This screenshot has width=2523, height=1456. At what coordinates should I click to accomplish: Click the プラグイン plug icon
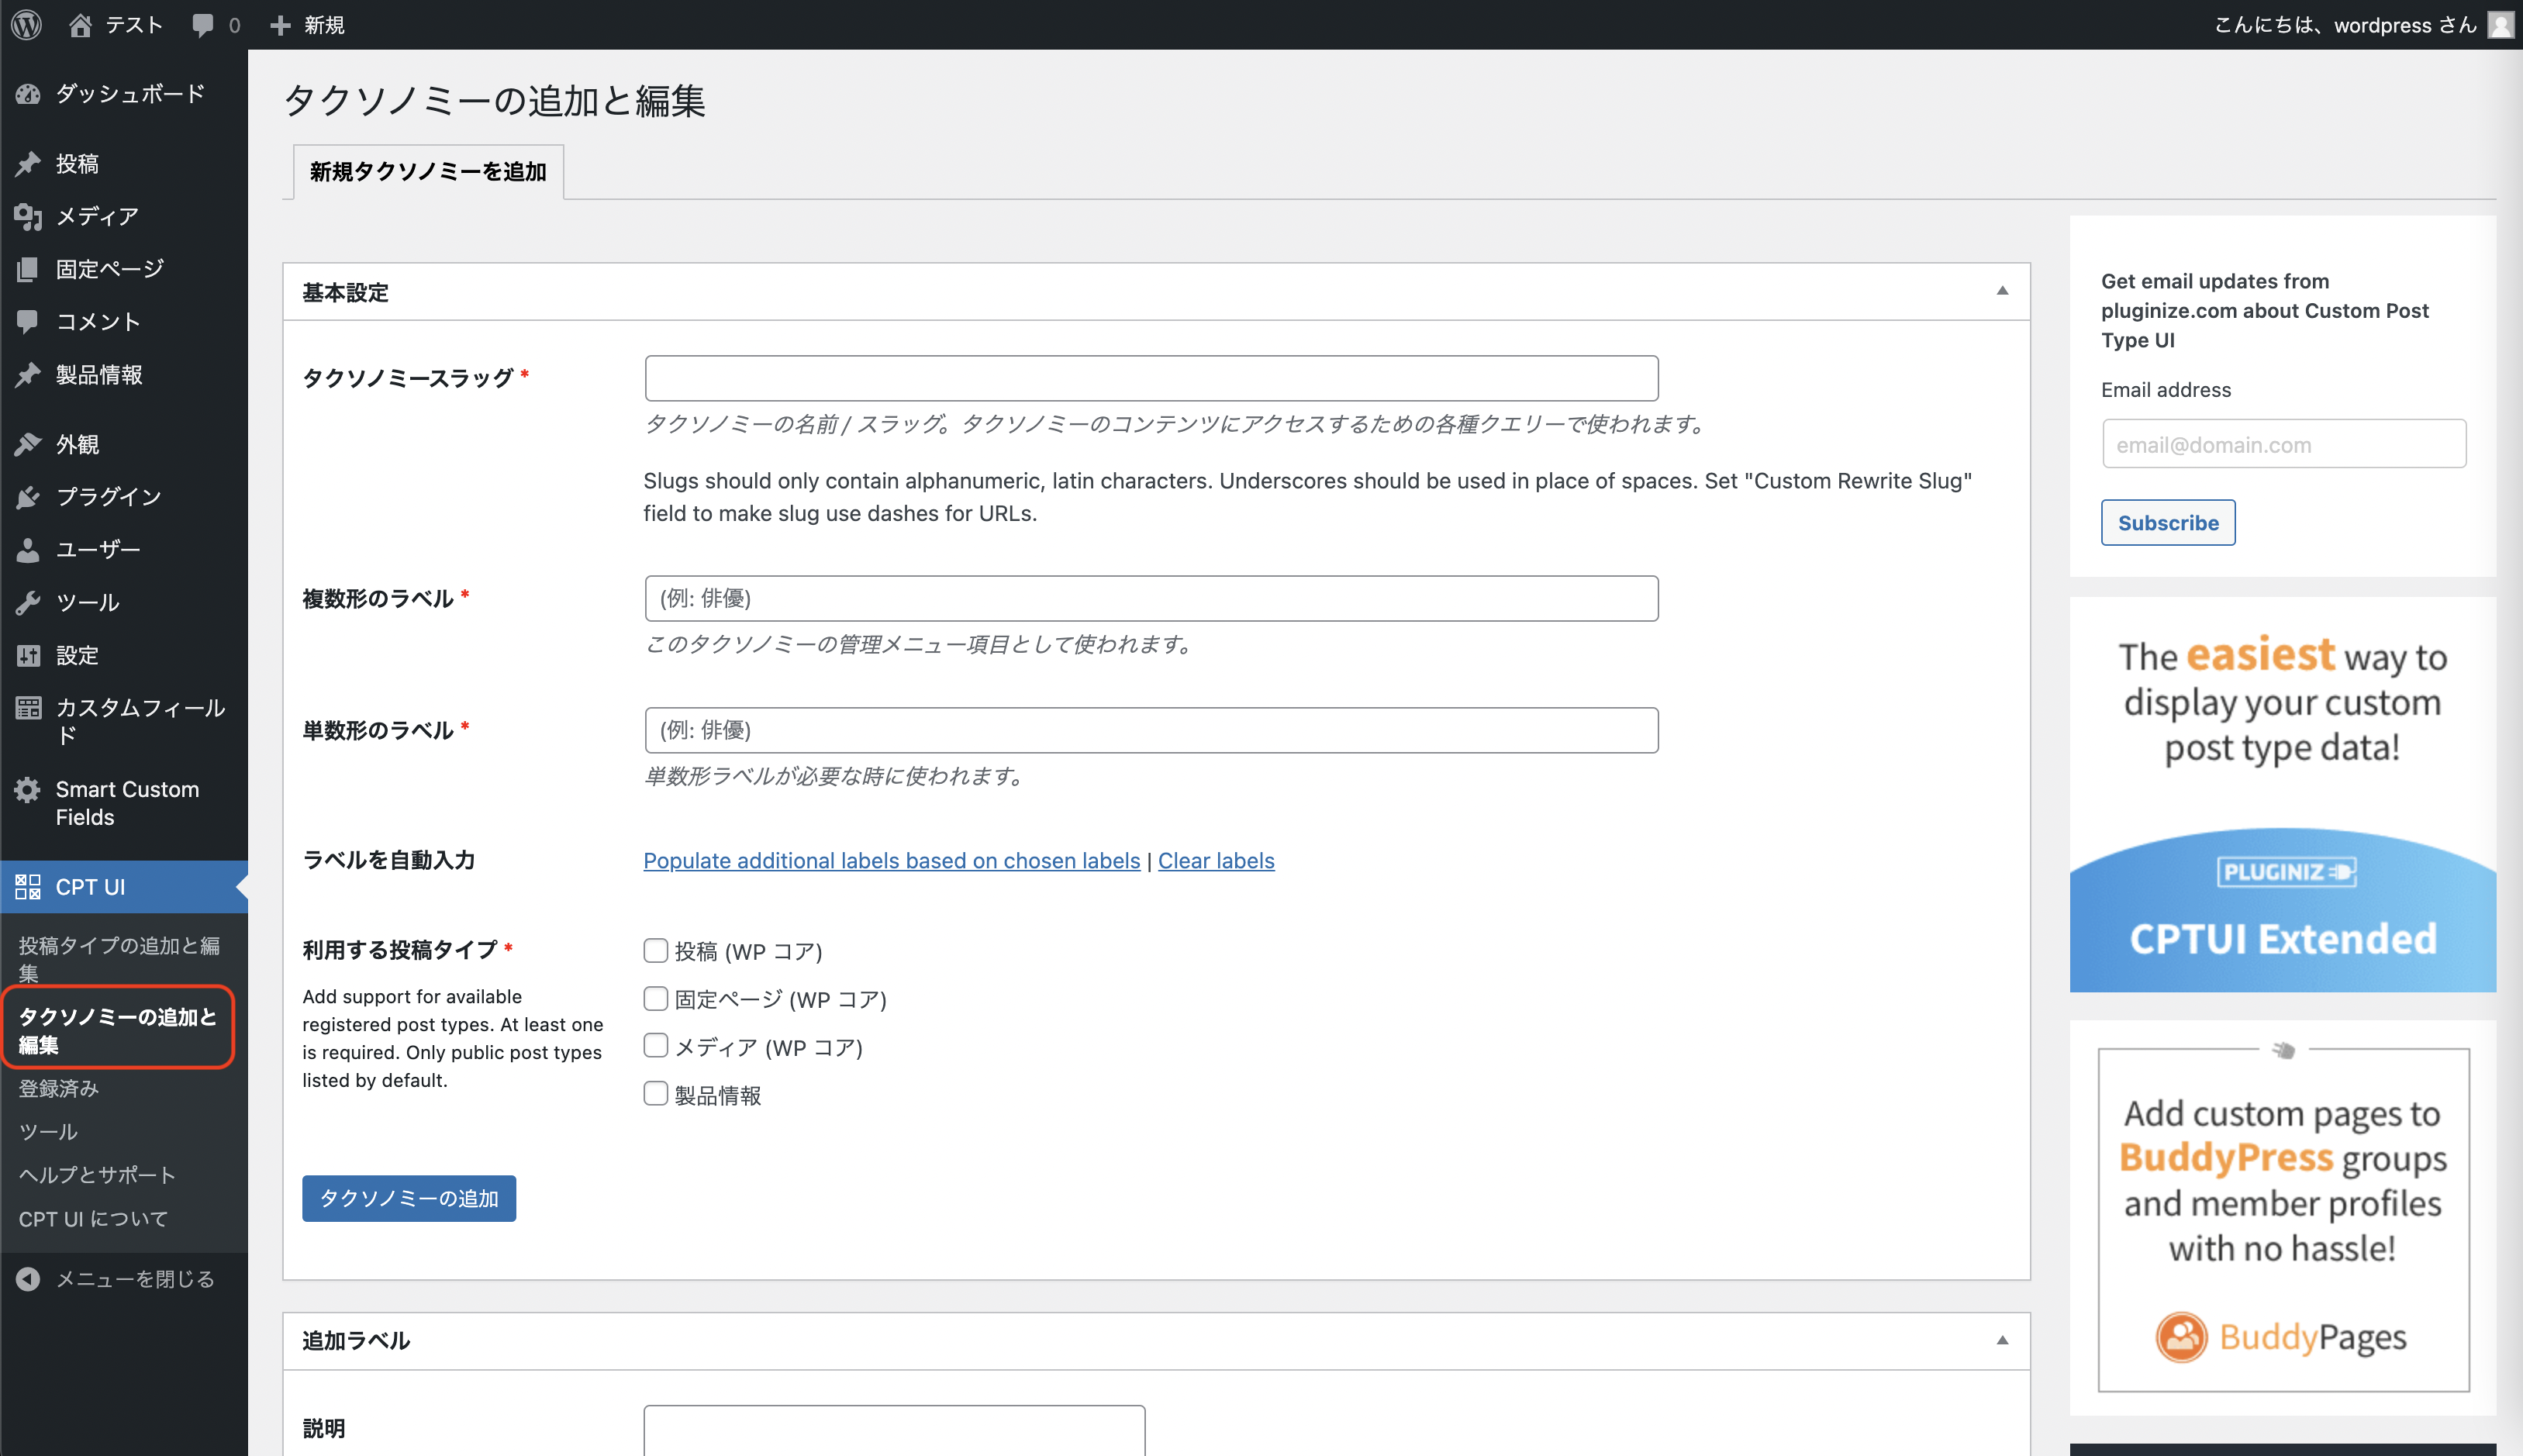[x=28, y=497]
